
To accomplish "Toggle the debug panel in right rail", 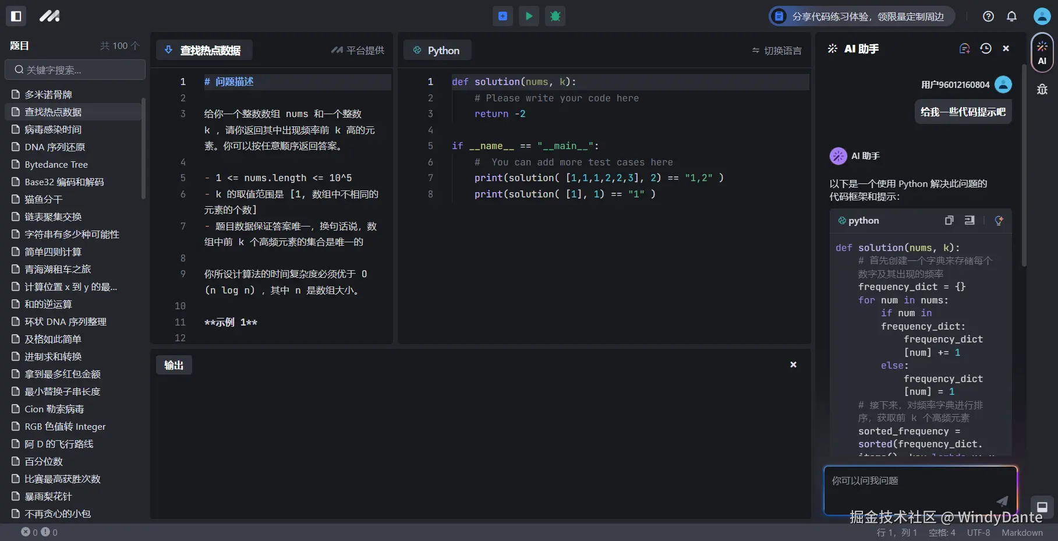I will (x=1042, y=89).
